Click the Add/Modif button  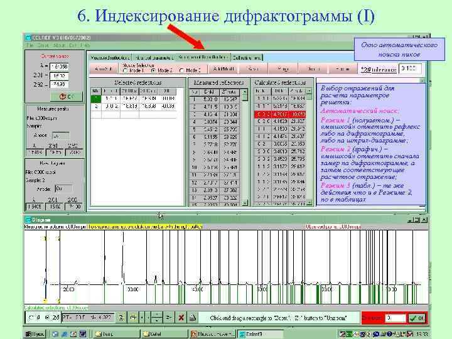click(x=223, y=69)
